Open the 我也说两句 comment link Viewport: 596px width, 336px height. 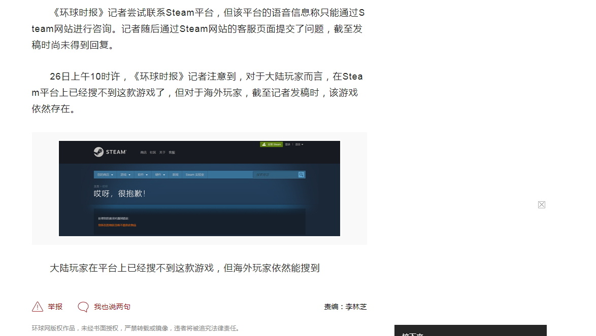(112, 307)
